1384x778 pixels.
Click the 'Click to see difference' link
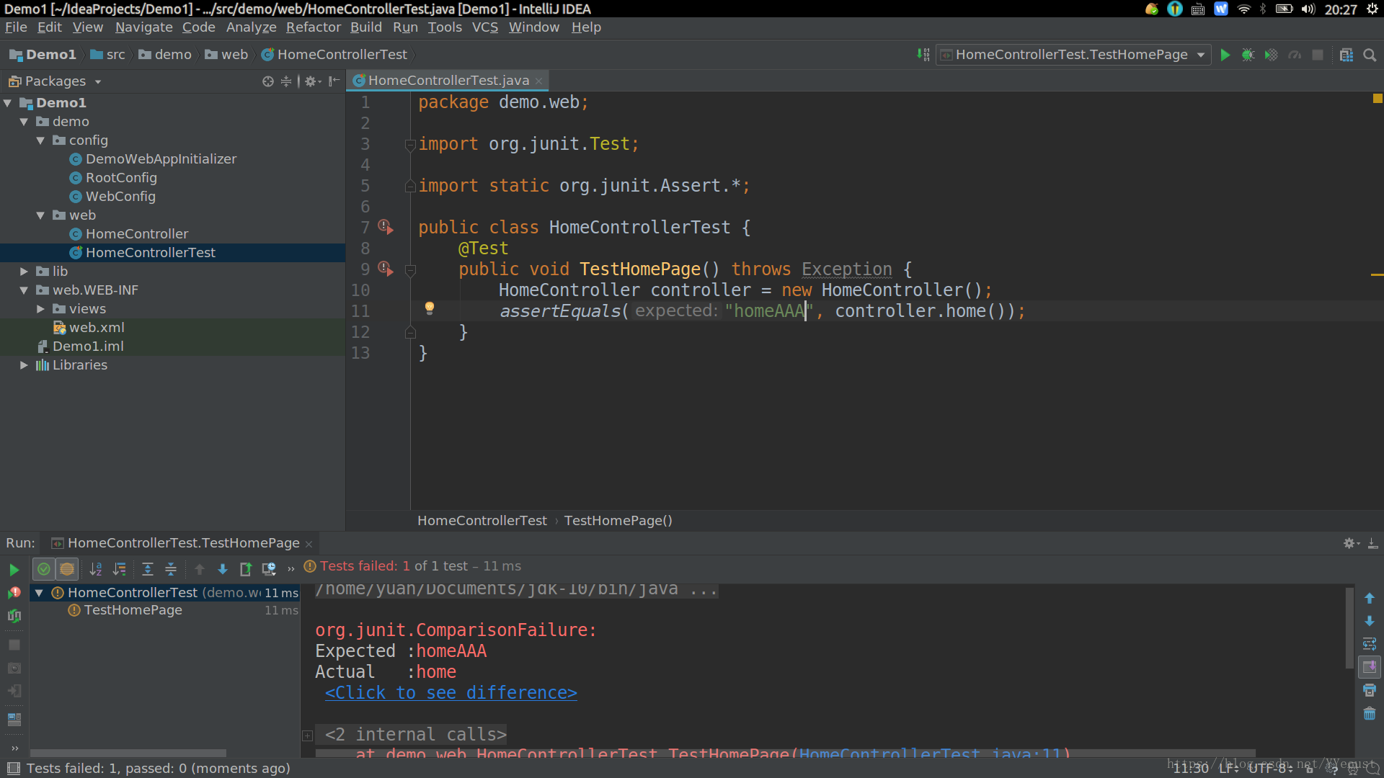point(451,693)
